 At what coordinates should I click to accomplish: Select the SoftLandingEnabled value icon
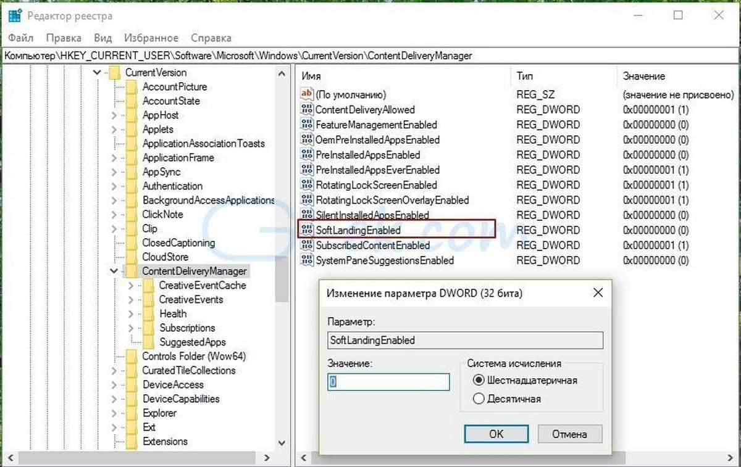click(307, 230)
